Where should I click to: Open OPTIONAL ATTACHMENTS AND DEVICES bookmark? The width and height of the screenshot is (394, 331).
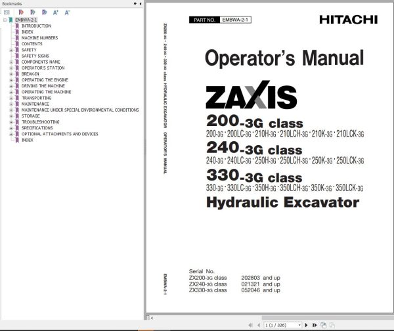pos(60,134)
